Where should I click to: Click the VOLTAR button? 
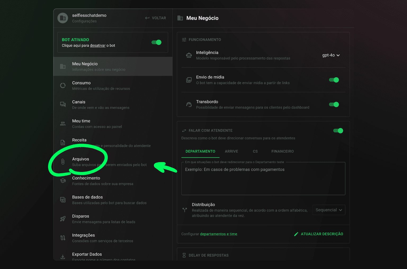tap(155, 18)
